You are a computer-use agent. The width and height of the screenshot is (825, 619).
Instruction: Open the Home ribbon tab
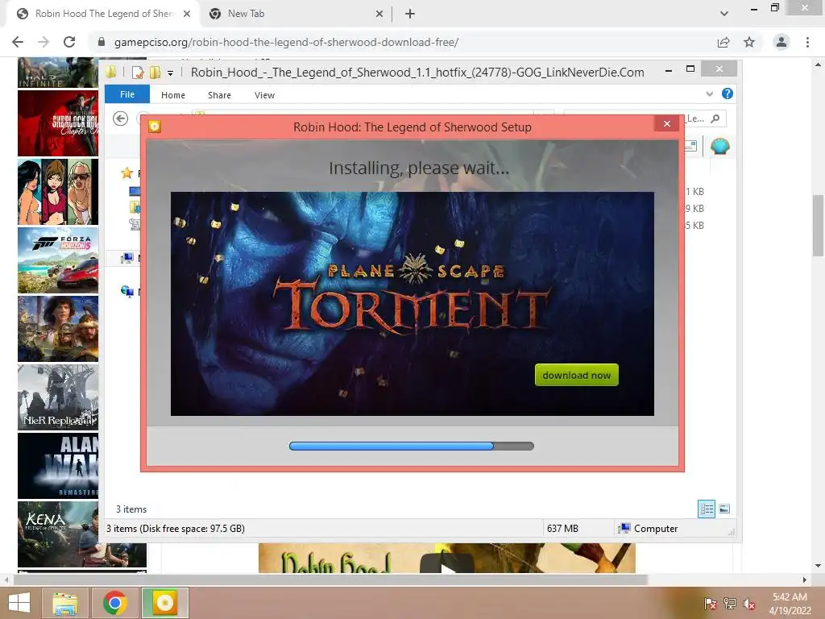pyautogui.click(x=173, y=95)
